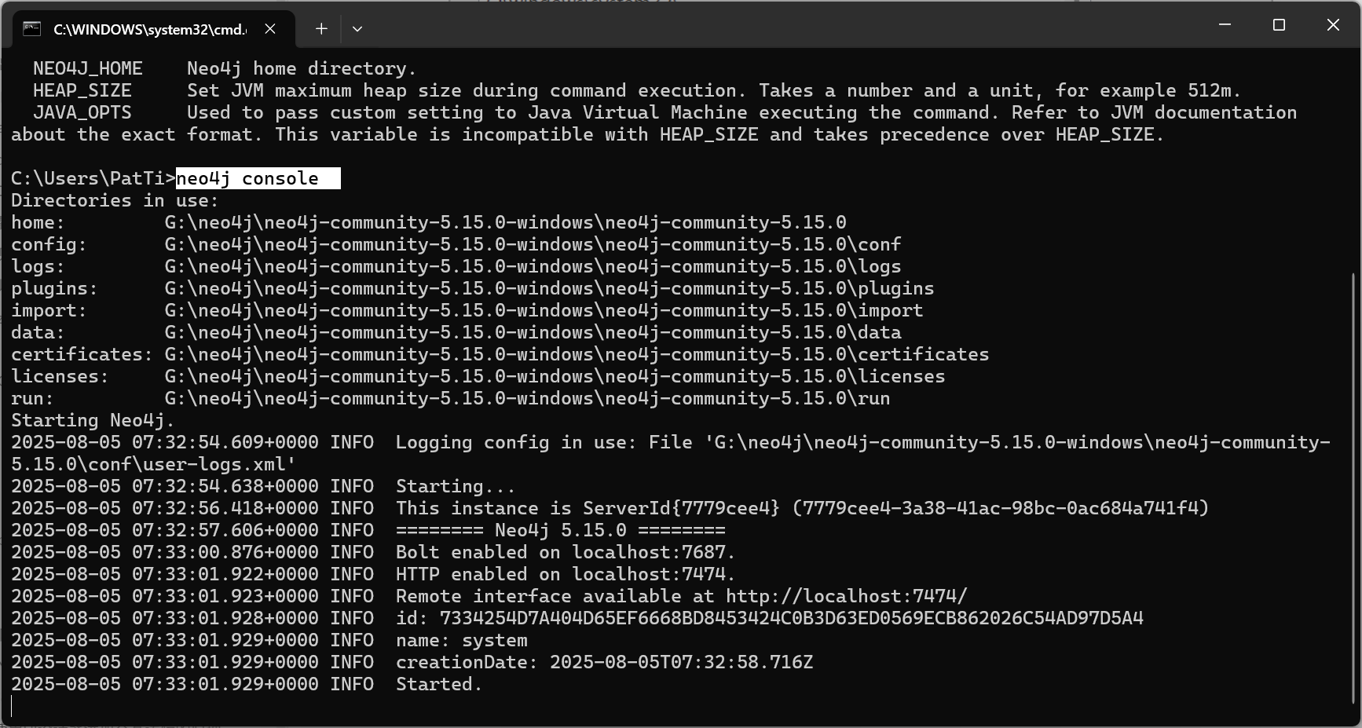
Task: Maximize the terminal window
Action: coord(1279,25)
